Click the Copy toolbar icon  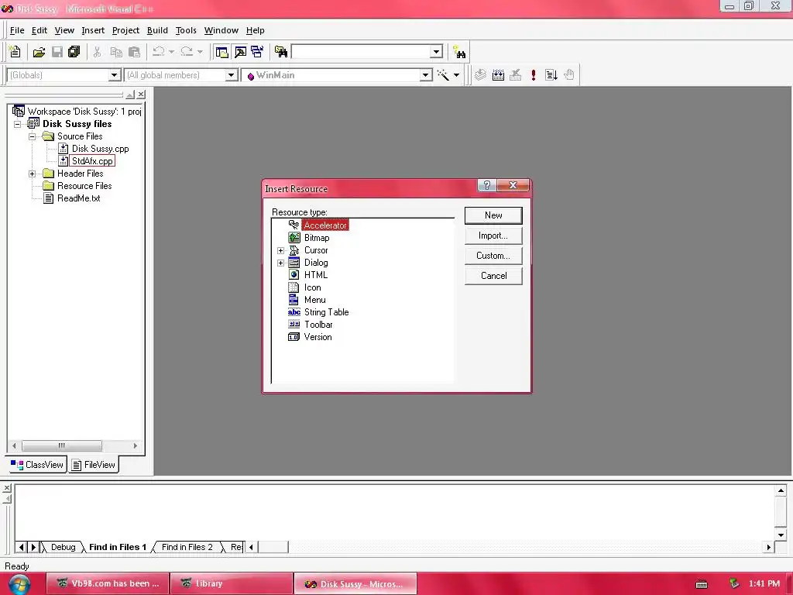[116, 52]
